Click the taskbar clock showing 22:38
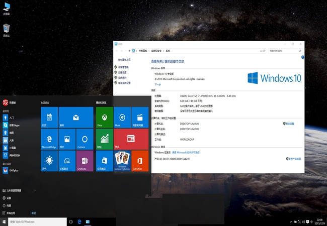Screen dimensions: 327x226 (x=319, y=221)
